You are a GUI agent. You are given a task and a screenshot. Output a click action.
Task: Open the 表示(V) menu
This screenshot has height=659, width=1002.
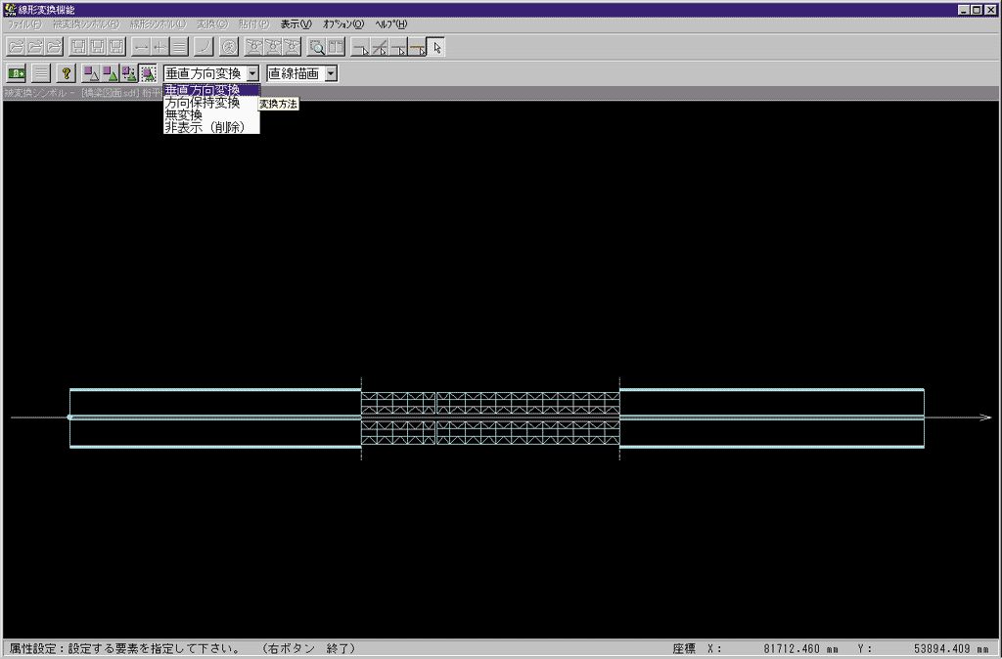[x=296, y=24]
